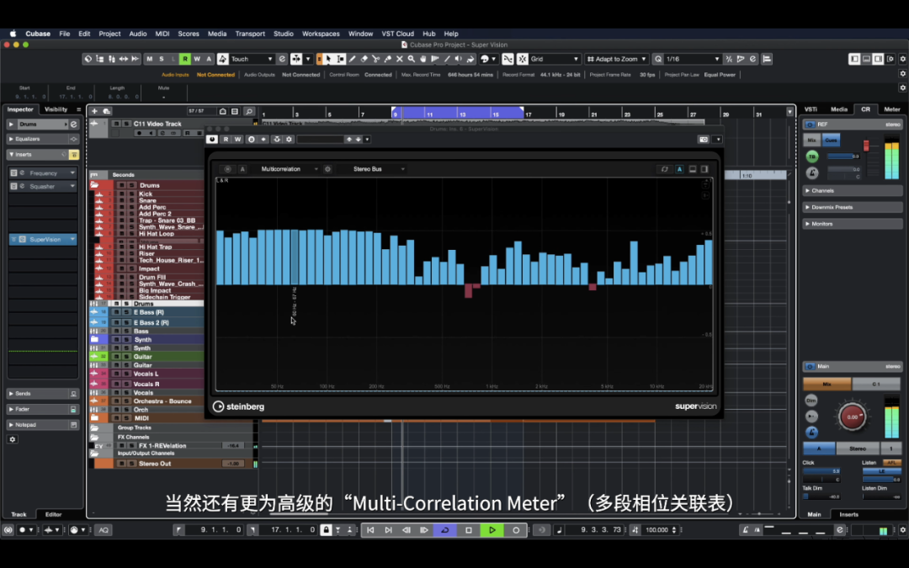Adjust the Control Room main level knob
This screenshot has width=909, height=568.
point(852,417)
